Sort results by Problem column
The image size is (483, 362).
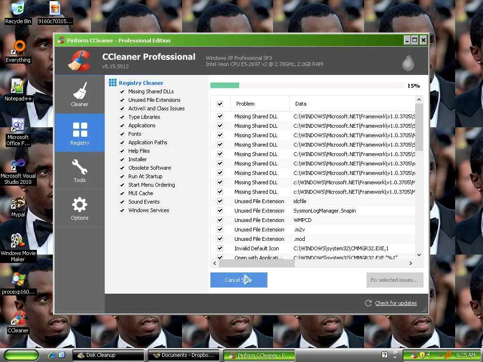[260, 104]
